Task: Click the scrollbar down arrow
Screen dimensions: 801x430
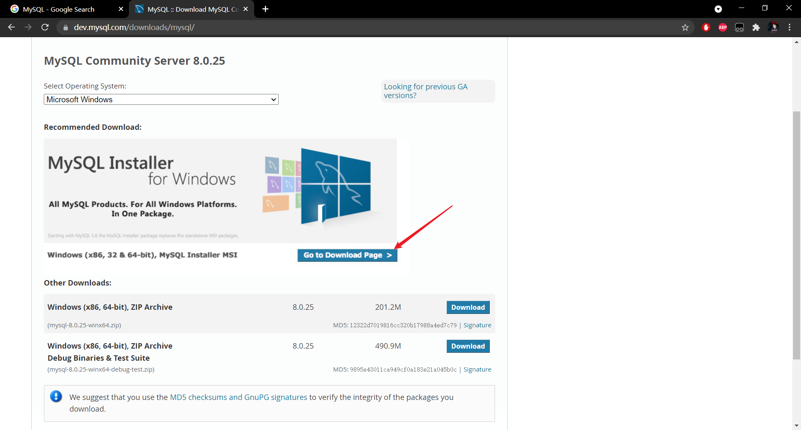Action: (x=796, y=426)
